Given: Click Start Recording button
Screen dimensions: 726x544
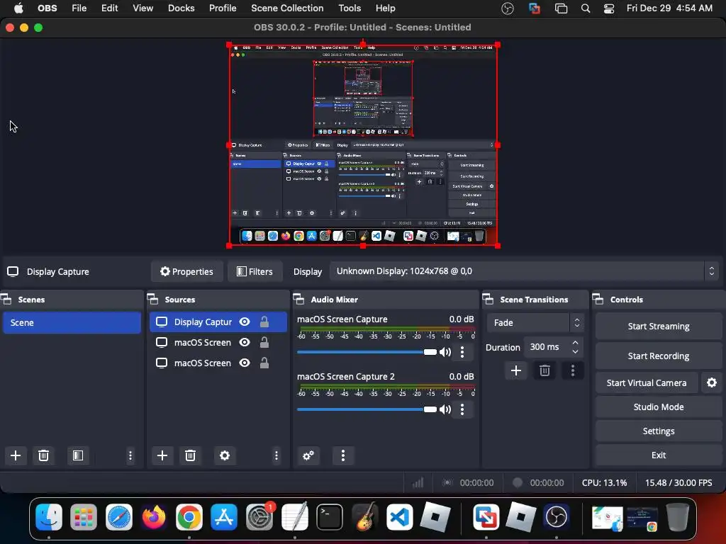Looking at the screenshot, I should pos(659,356).
